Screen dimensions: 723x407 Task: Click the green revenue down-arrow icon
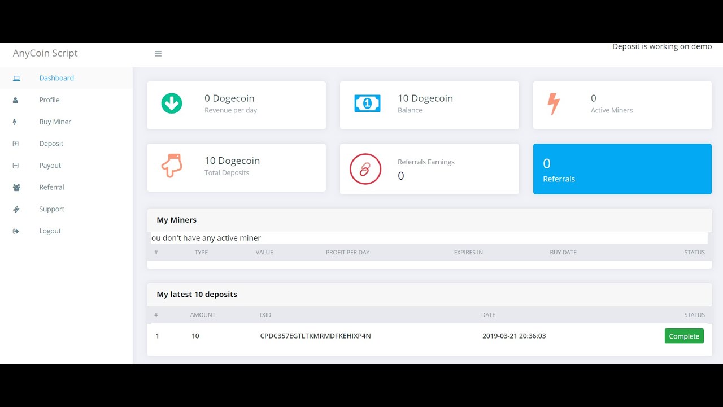coord(172,103)
